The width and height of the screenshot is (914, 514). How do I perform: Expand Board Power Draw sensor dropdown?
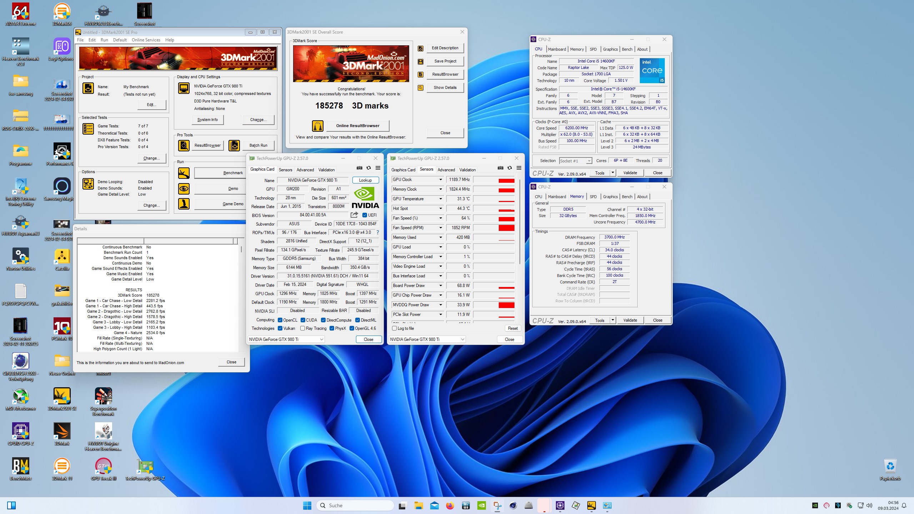441,286
